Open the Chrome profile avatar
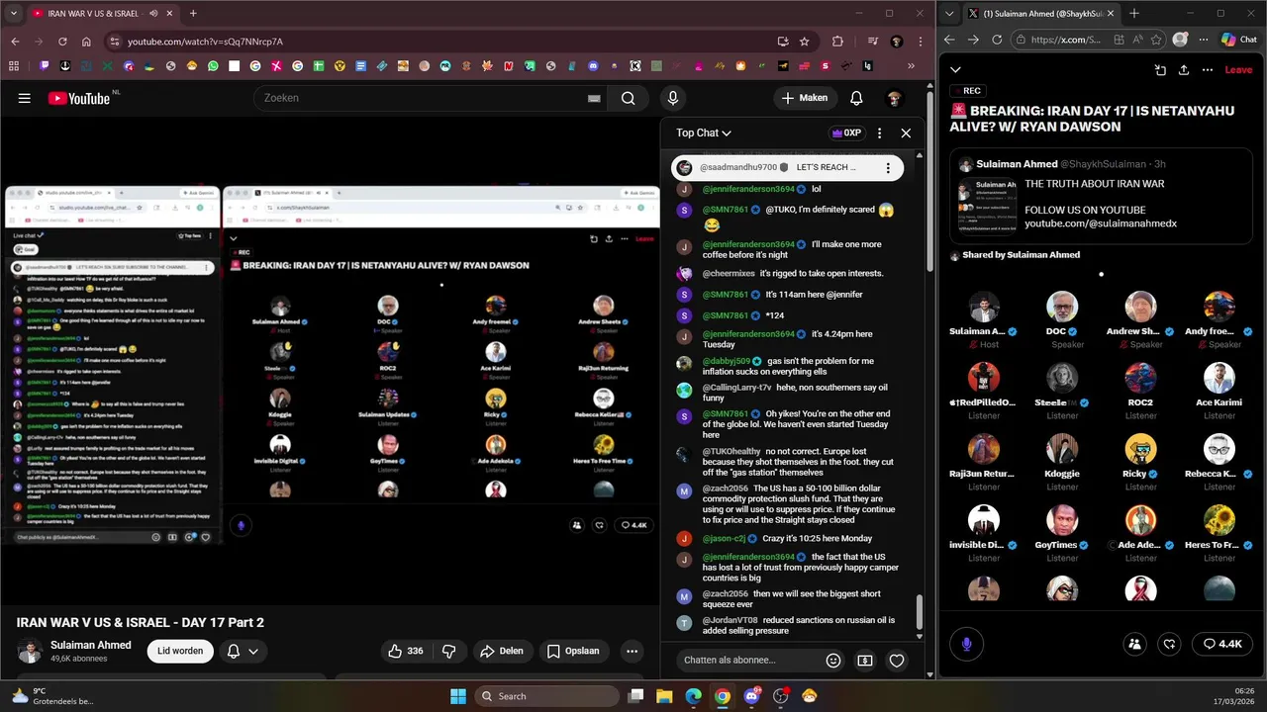The height and width of the screenshot is (712, 1267). pos(896,42)
